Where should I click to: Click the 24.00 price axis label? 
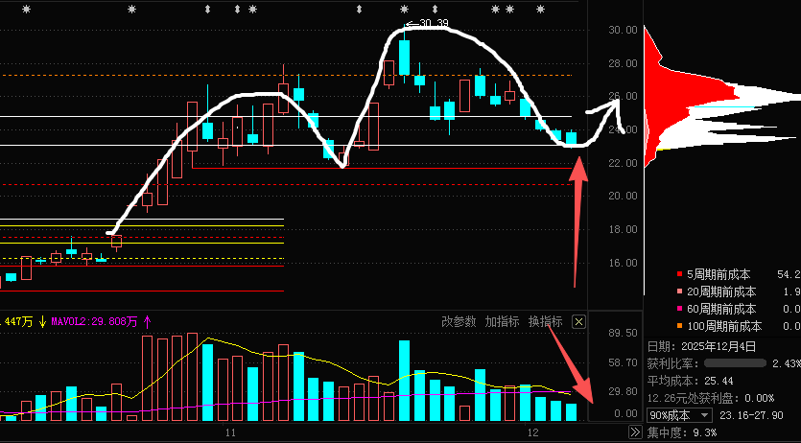point(624,129)
